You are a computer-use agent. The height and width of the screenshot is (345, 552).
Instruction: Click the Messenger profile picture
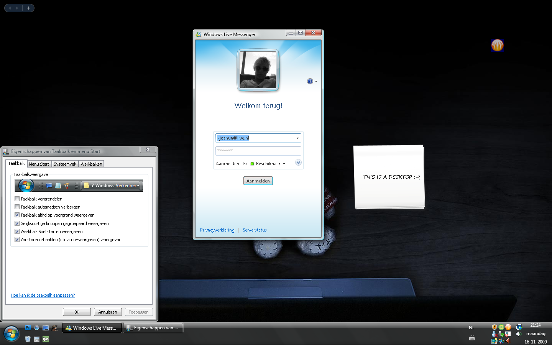pos(258,70)
